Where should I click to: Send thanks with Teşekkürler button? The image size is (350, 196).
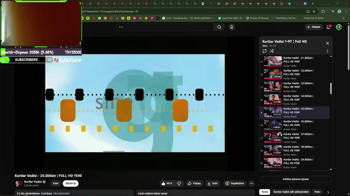tap(235, 183)
